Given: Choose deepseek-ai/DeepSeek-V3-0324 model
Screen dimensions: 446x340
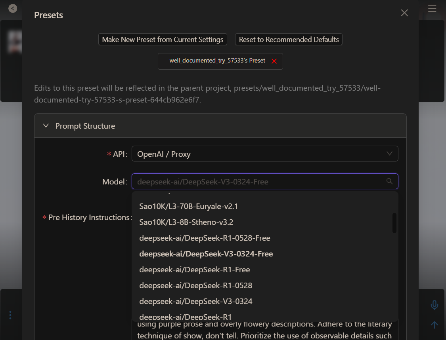Looking at the screenshot, I should tap(195, 301).
